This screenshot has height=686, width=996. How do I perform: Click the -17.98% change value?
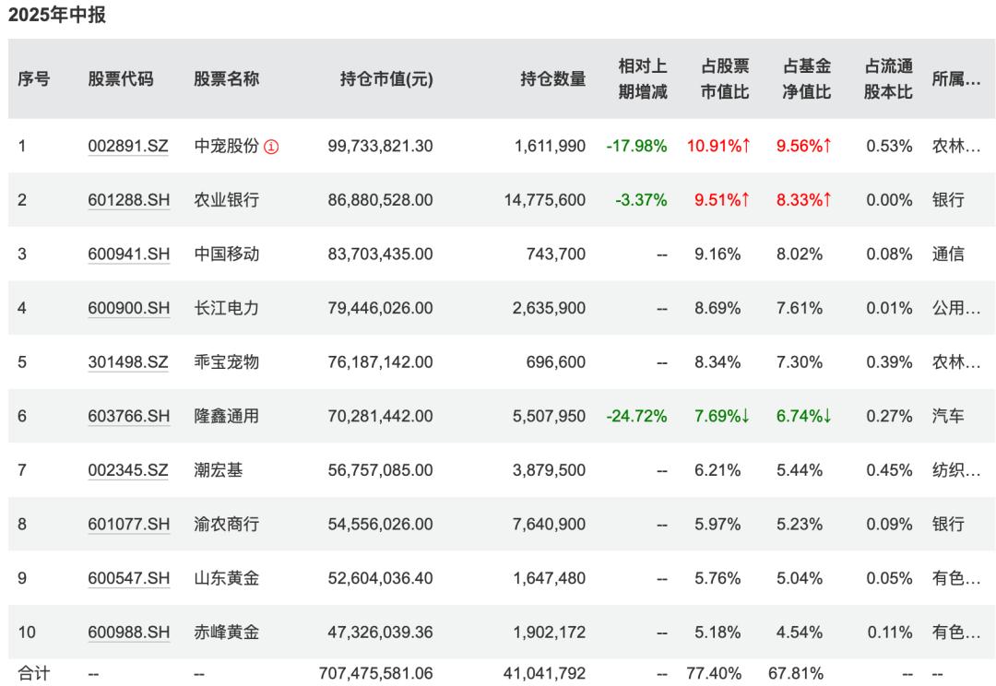point(636,146)
